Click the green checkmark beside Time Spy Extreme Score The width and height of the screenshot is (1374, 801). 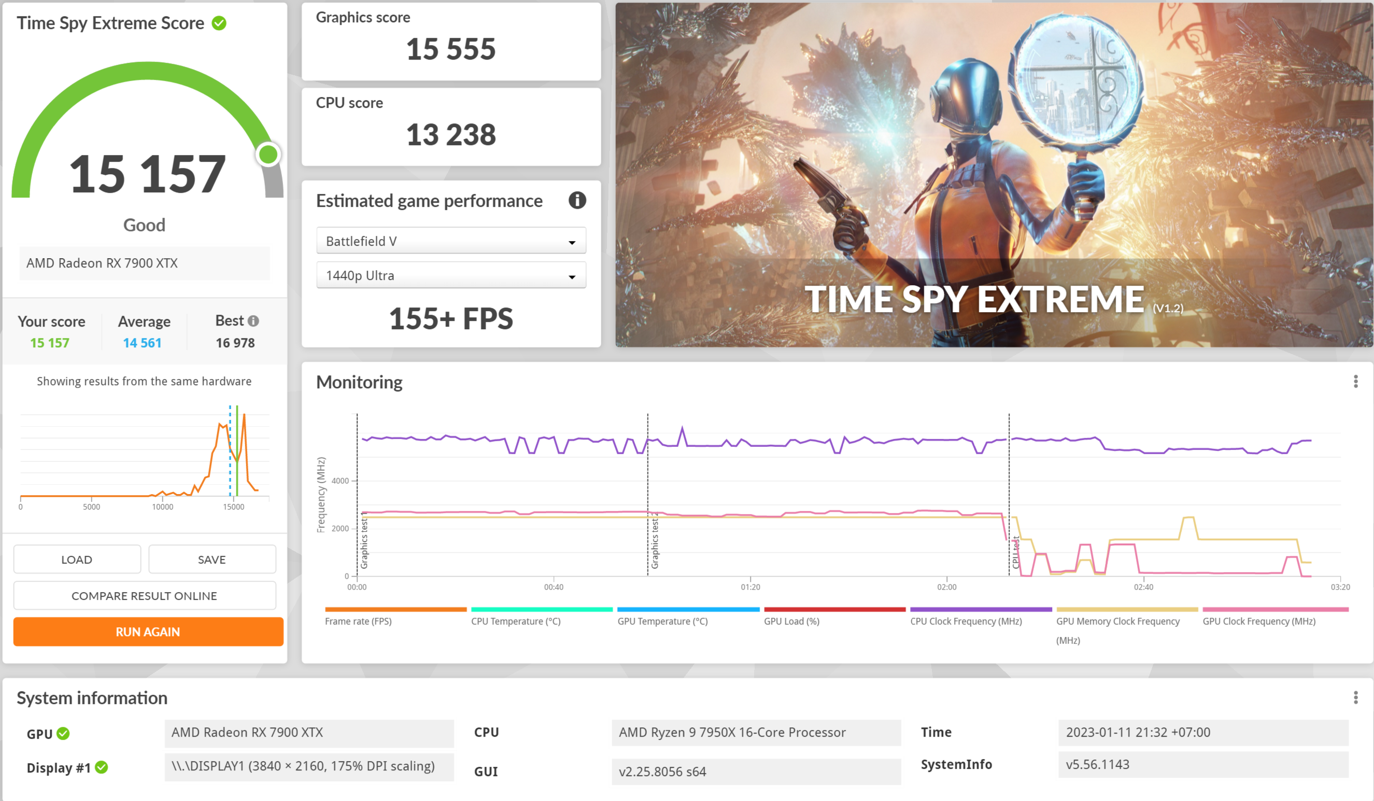tap(219, 23)
